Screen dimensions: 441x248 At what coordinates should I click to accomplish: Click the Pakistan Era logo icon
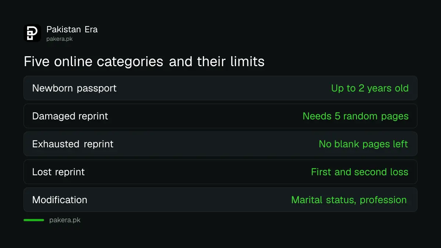(32, 33)
